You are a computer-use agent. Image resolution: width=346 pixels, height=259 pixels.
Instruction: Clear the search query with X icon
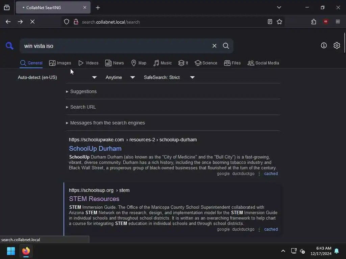coord(214,46)
